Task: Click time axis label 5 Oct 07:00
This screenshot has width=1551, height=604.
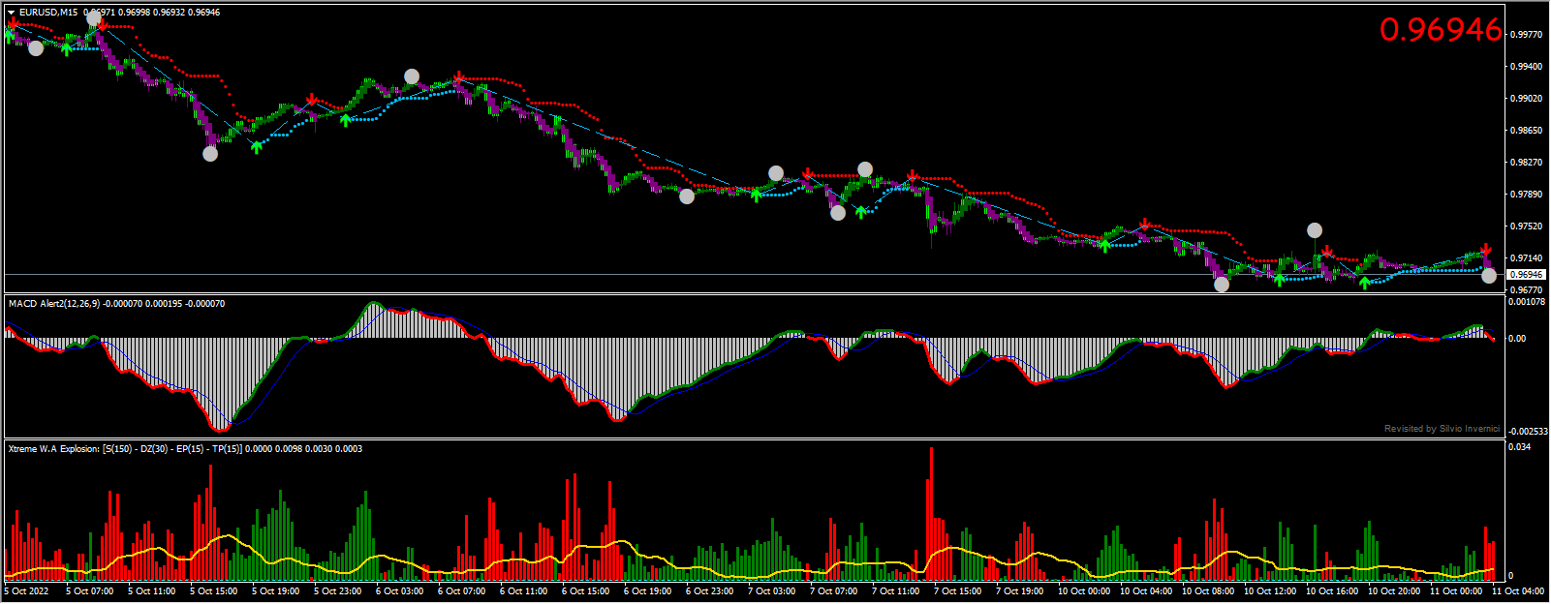Action: click(89, 590)
